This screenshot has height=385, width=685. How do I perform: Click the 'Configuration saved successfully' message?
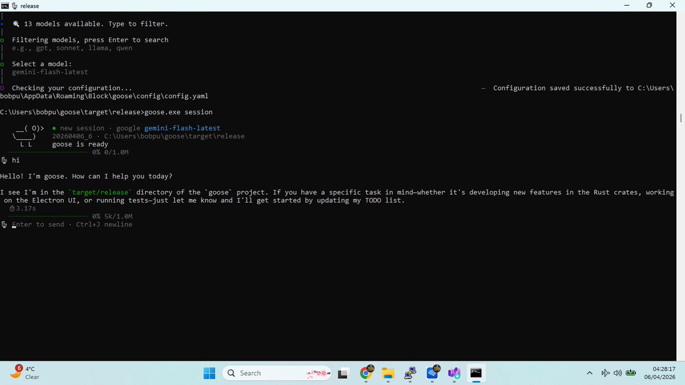(583, 88)
